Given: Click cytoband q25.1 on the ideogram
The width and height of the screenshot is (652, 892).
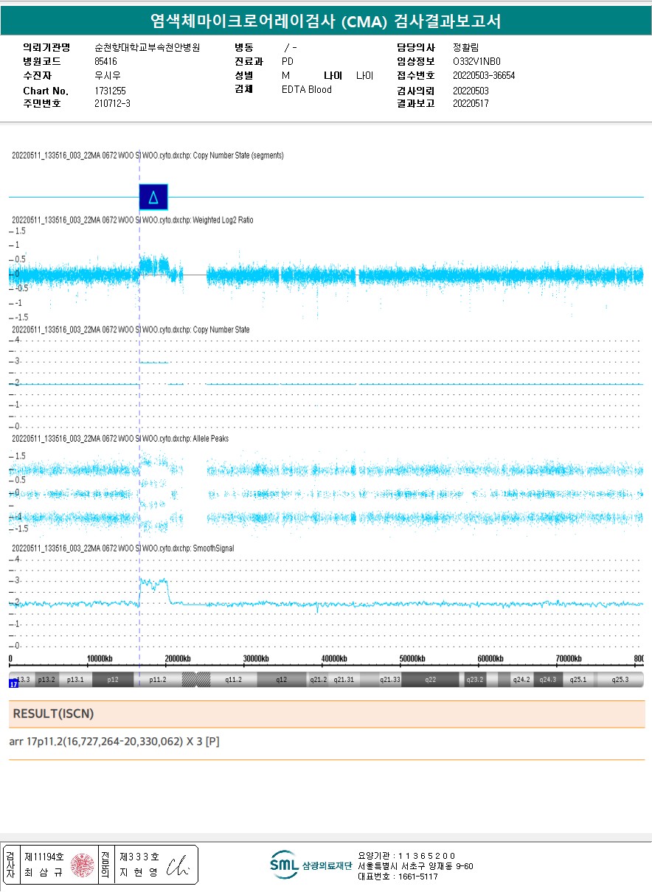Looking at the screenshot, I should click(x=577, y=679).
